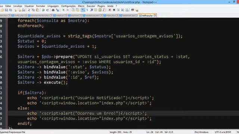
Task: Click the 'UTF-8 w/o BOM' encoding indicator
Action: click(223, 132)
